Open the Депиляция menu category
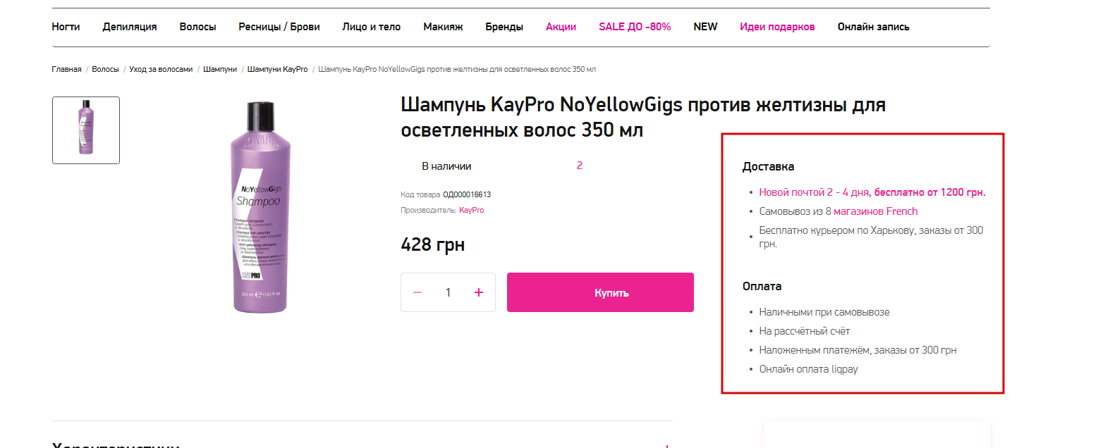Image resolution: width=1110 pixels, height=448 pixels. [130, 27]
